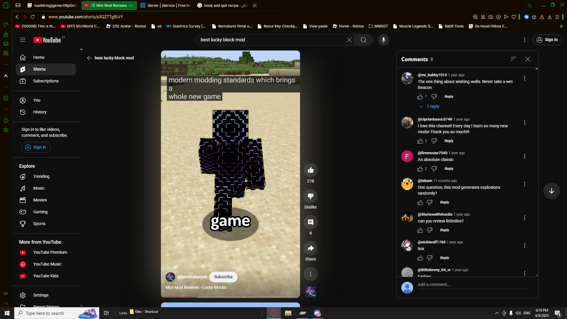Close the Comments panel
This screenshot has height=319, width=567.
[x=528, y=59]
